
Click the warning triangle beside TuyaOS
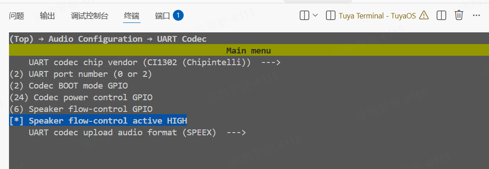pyautogui.click(x=424, y=15)
